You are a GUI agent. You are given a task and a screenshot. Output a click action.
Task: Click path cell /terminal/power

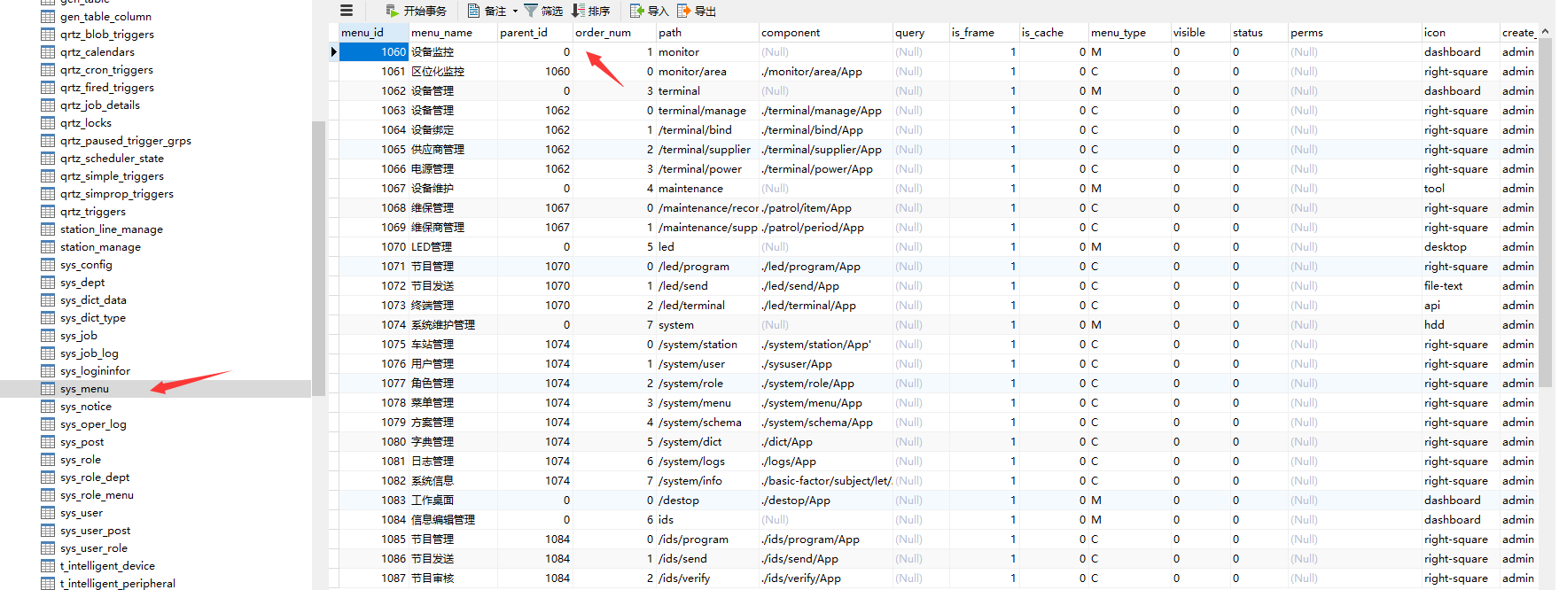pyautogui.click(x=707, y=169)
